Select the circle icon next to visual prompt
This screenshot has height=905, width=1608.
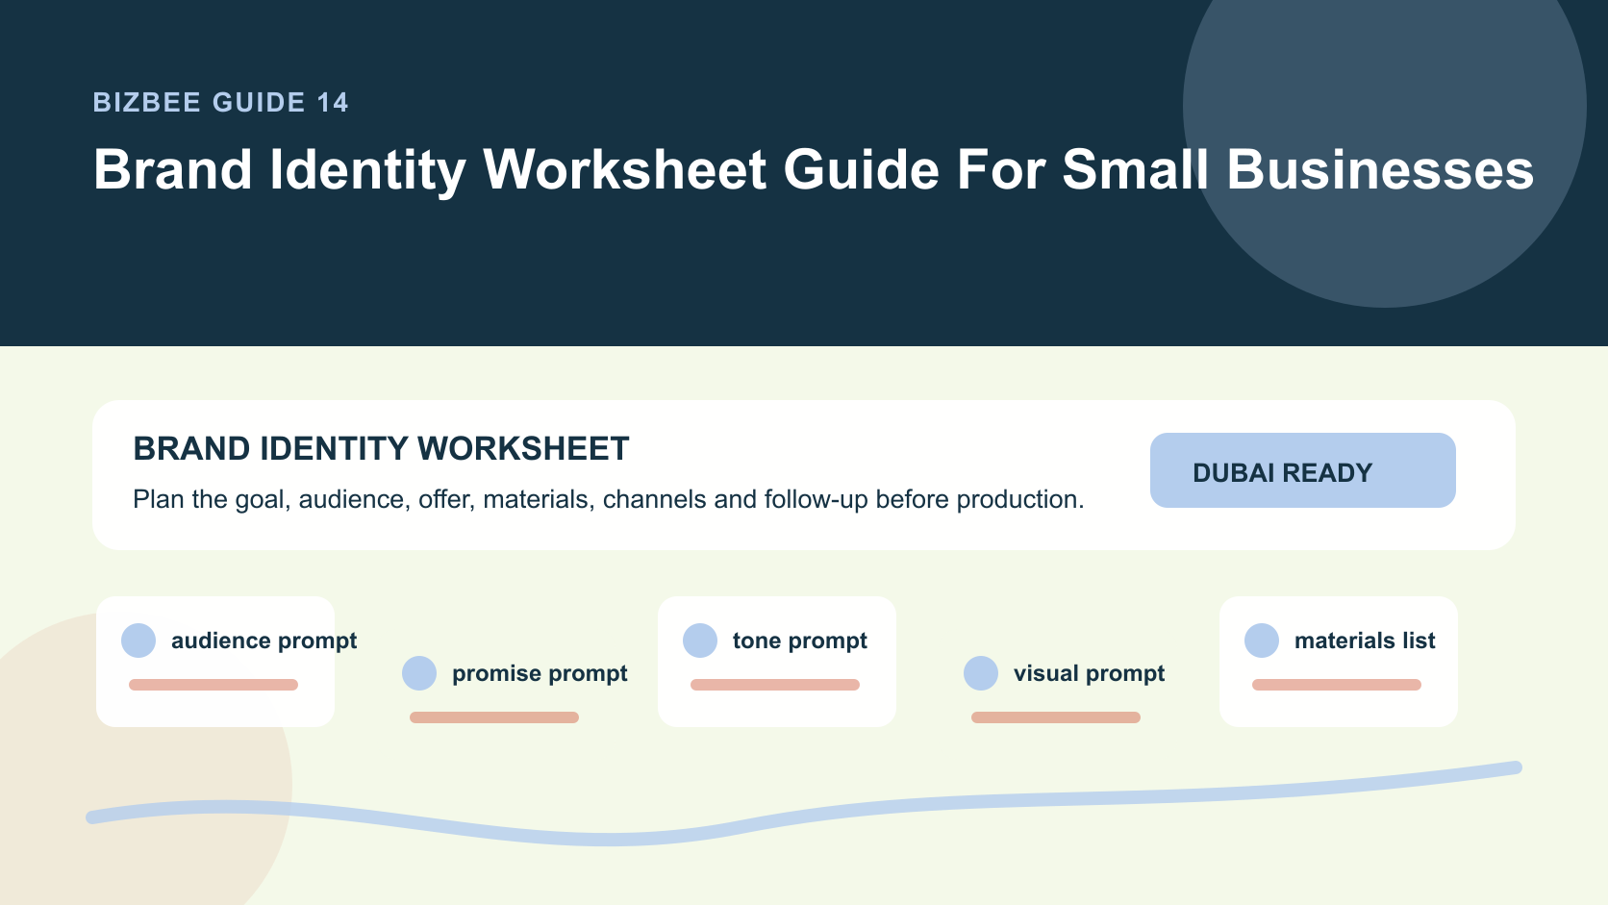(981, 673)
